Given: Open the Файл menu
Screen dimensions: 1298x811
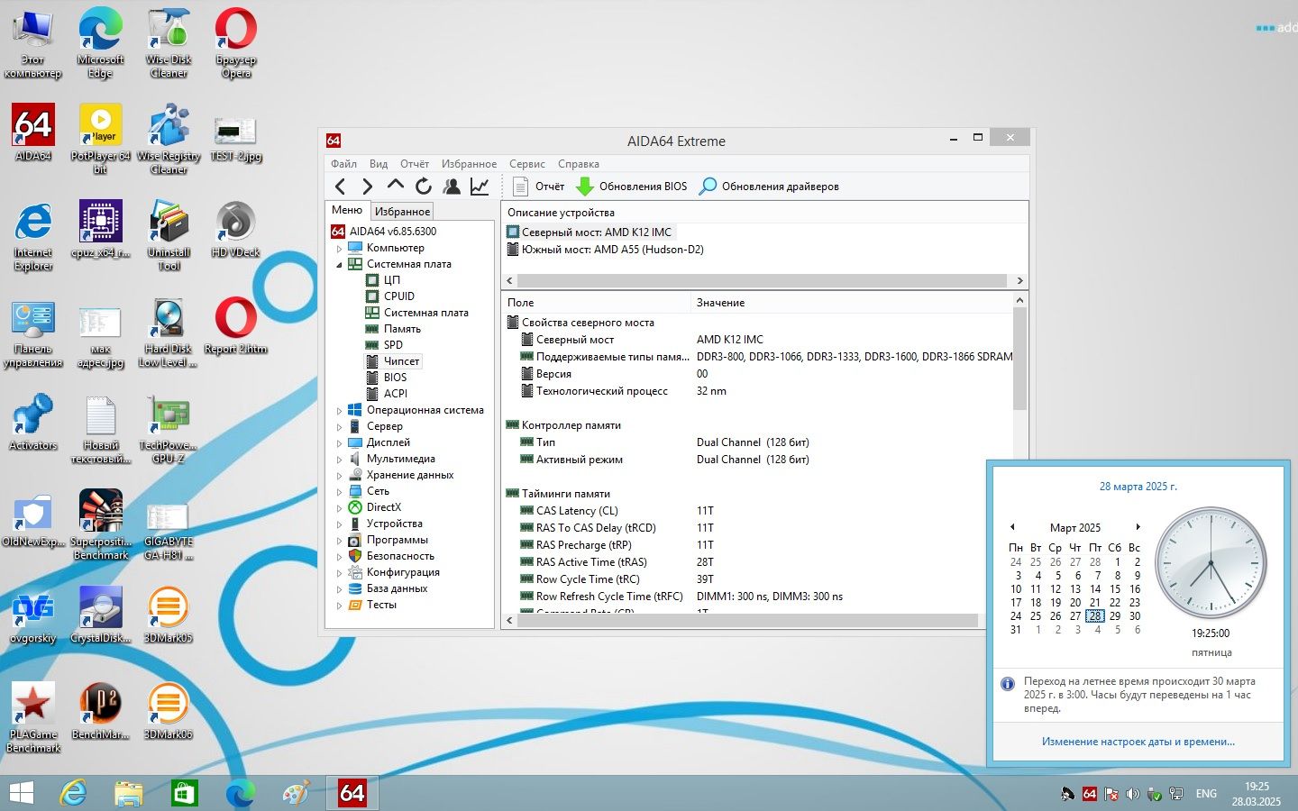Looking at the screenshot, I should point(343,164).
